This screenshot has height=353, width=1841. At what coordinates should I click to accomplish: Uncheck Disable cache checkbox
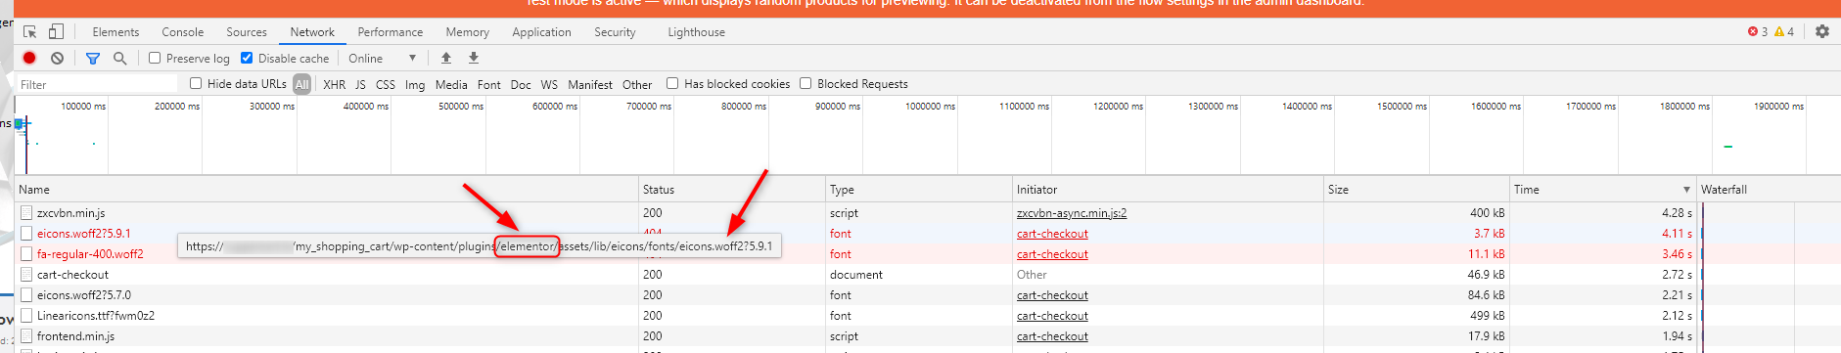pyautogui.click(x=247, y=58)
